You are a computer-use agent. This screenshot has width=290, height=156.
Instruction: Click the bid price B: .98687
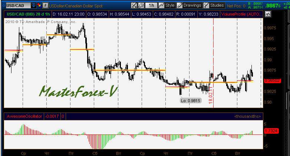click(x=256, y=4)
